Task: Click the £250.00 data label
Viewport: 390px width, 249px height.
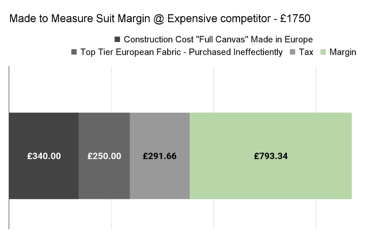Action: tap(104, 156)
